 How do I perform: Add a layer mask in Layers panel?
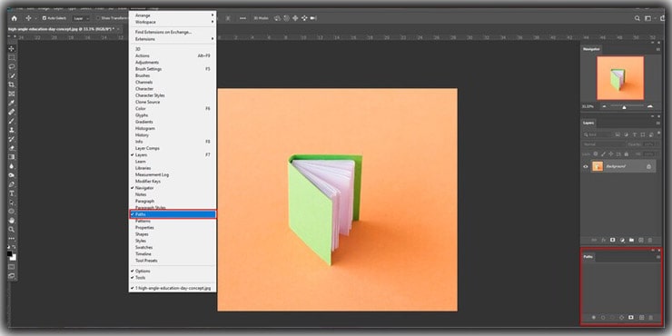(612, 240)
